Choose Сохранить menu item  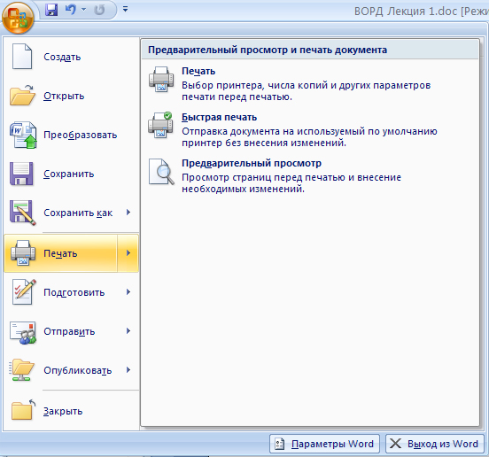[72, 174]
